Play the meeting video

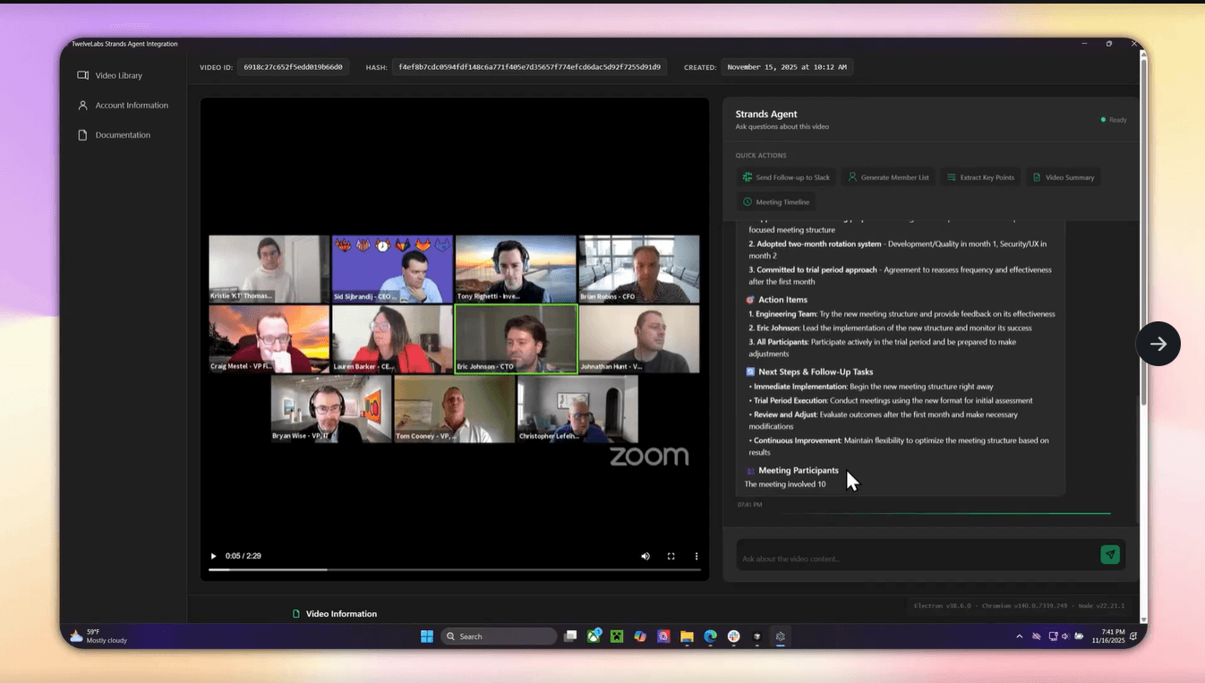(213, 556)
